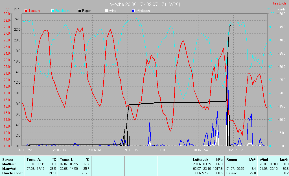Click the '27.06. Di' date axis label

59,150
